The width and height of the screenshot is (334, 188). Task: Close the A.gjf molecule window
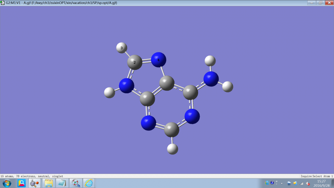(x=329, y=3)
